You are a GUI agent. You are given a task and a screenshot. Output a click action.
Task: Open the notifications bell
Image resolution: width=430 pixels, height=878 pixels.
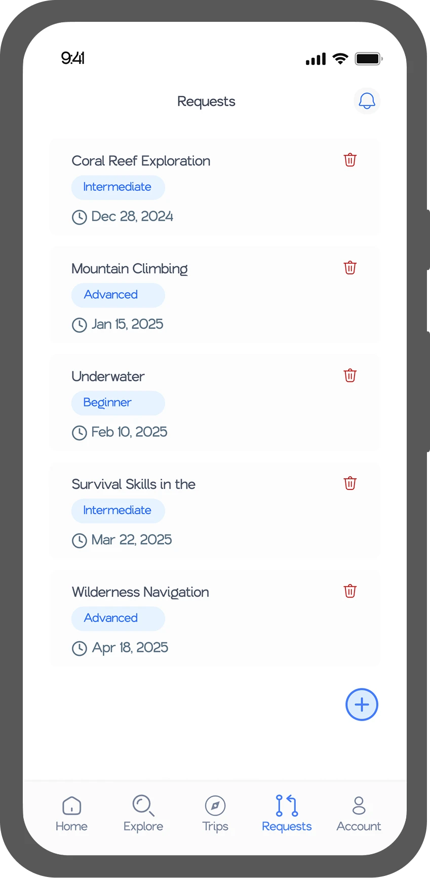(x=367, y=101)
